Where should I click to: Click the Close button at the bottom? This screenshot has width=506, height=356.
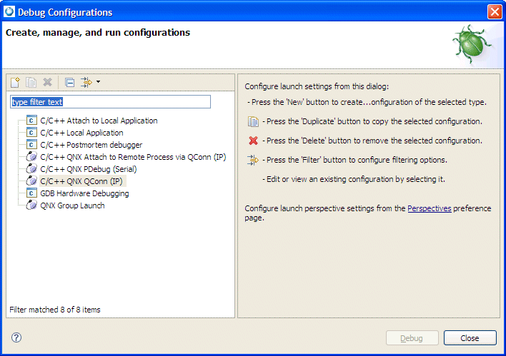pos(470,338)
